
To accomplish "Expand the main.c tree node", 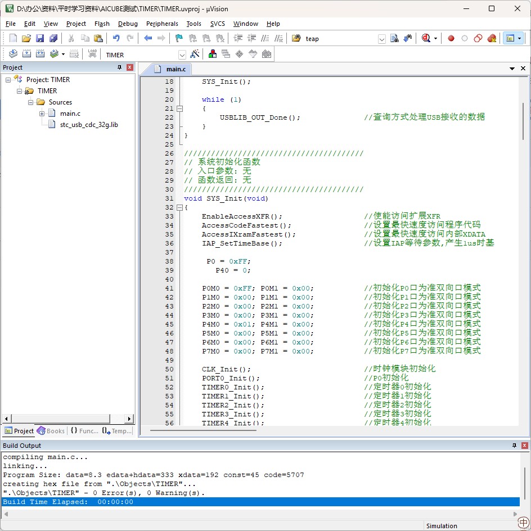I will click(x=42, y=114).
